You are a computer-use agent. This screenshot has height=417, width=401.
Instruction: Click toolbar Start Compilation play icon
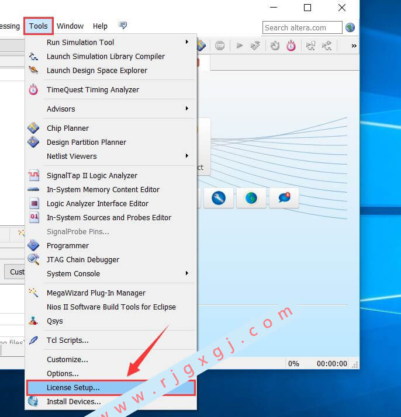pos(240,46)
